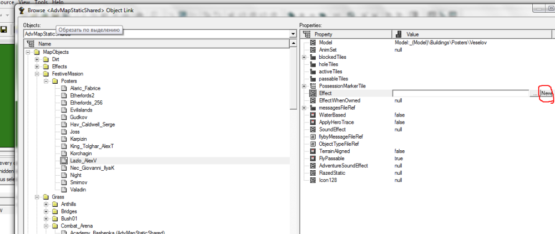Screen dimensions: 555x234
Task: Expand the blockedTiles property
Action: coord(304,57)
